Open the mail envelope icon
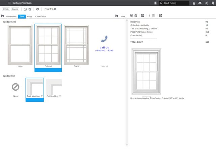Screen dimensions: 216x161 pos(200,3)
